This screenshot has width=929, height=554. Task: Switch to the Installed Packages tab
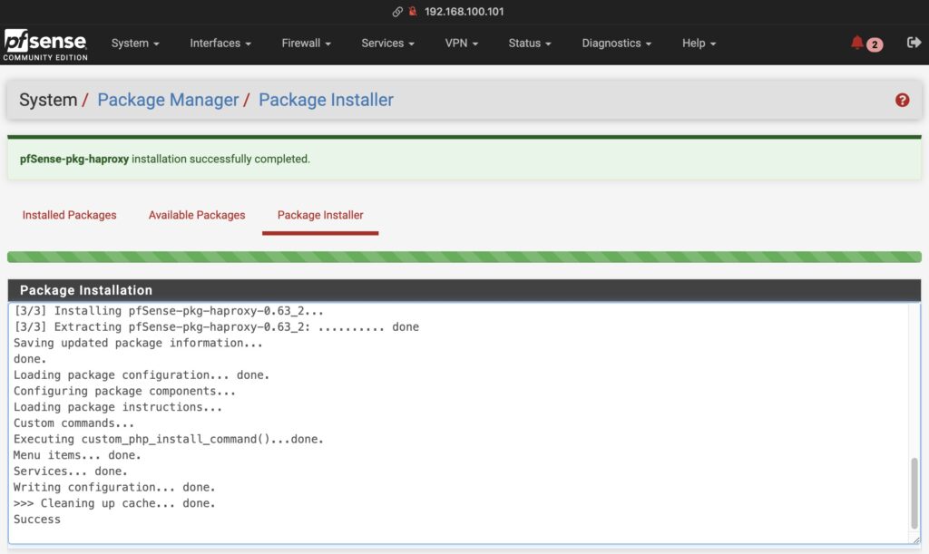69,215
